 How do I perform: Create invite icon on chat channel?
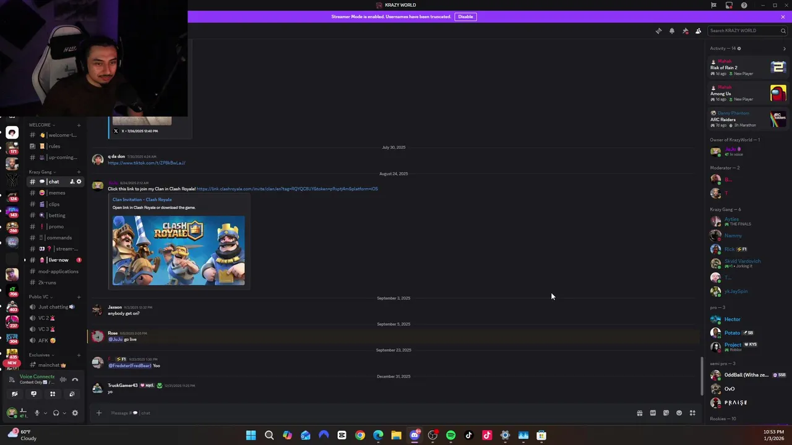click(x=72, y=182)
